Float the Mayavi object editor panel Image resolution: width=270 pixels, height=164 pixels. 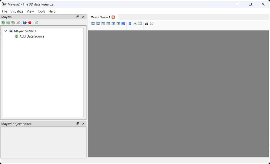coord(78,124)
